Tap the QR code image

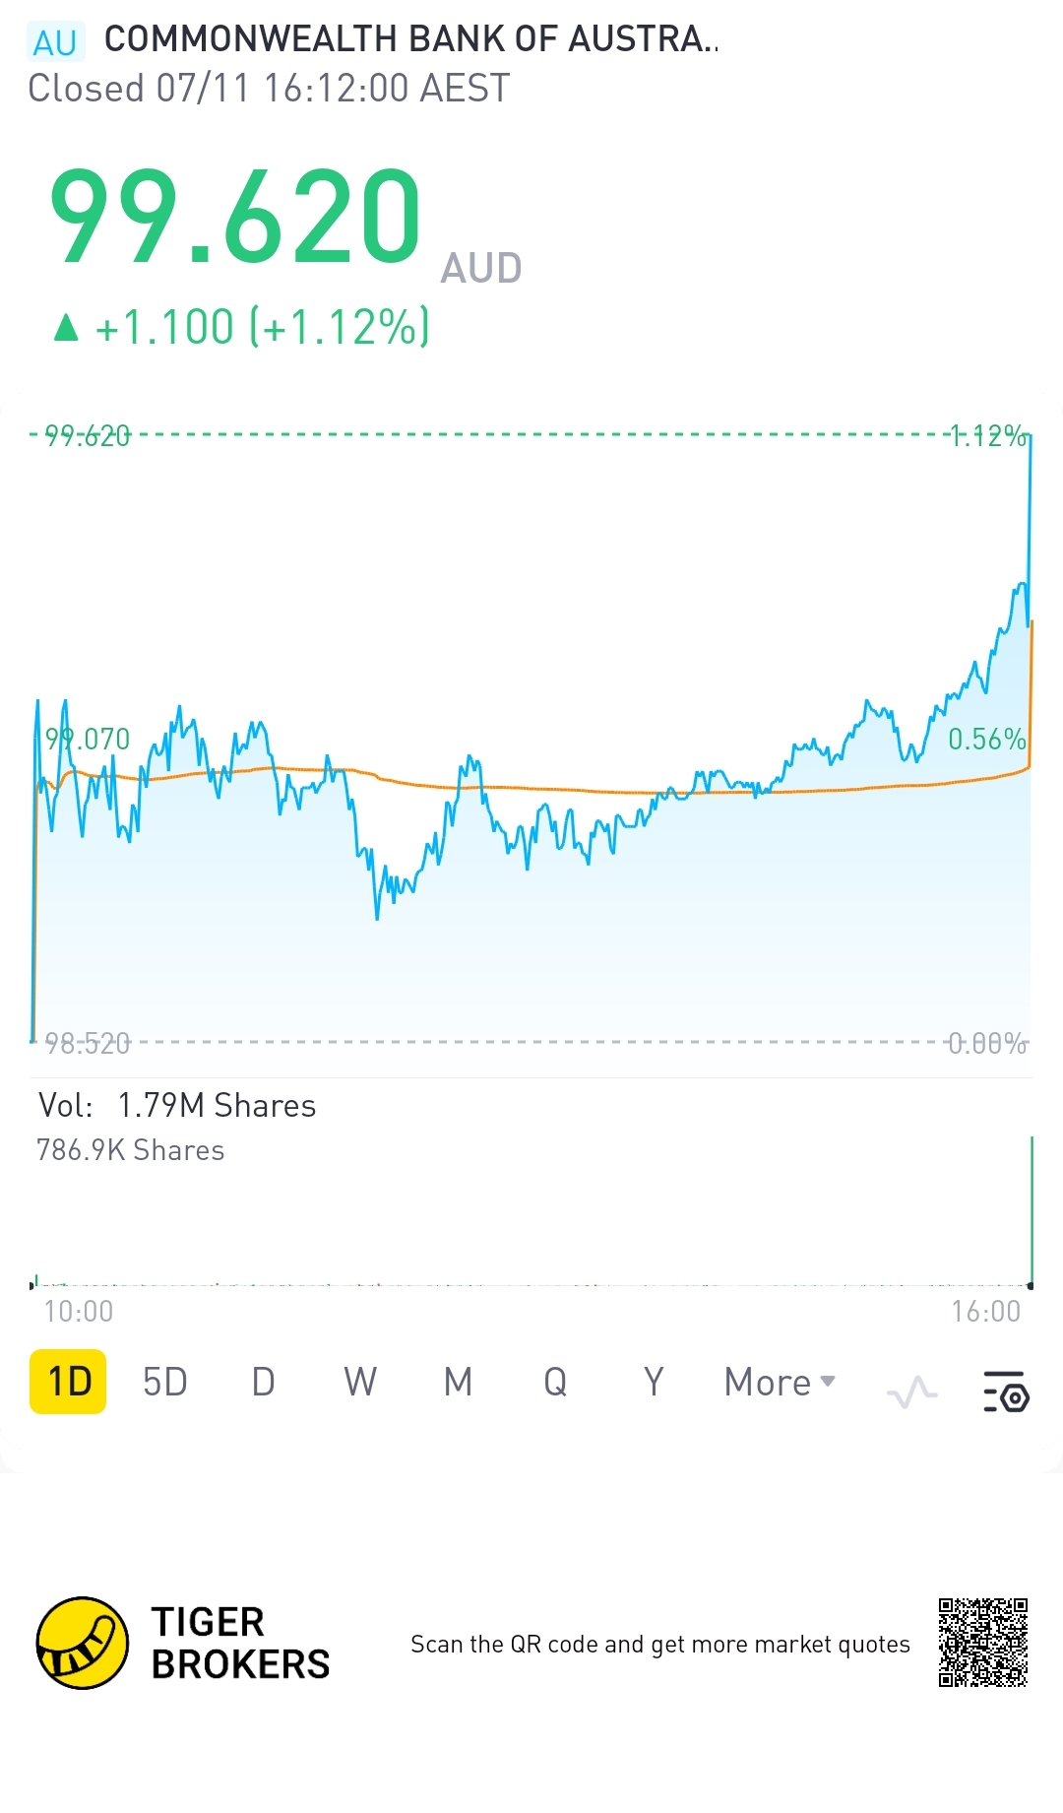[982, 1643]
